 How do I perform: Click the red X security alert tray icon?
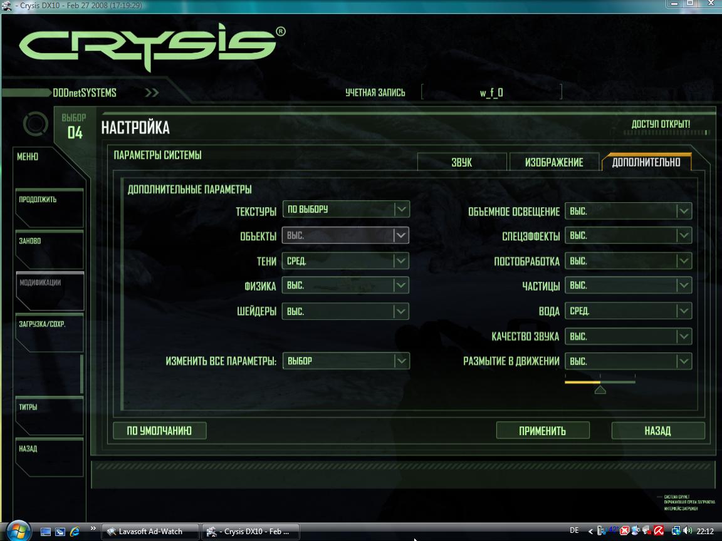tap(624, 531)
